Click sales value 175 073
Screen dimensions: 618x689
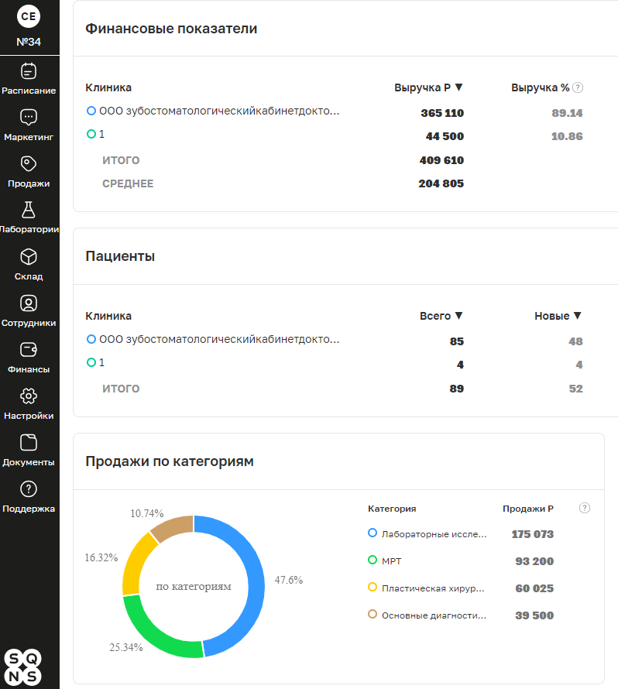point(533,534)
